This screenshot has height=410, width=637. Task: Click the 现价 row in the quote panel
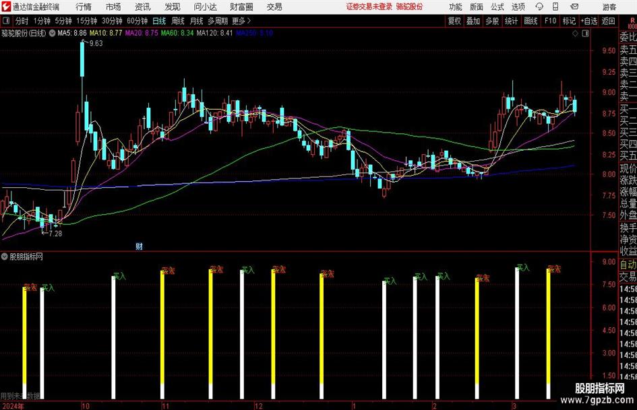tap(628, 168)
